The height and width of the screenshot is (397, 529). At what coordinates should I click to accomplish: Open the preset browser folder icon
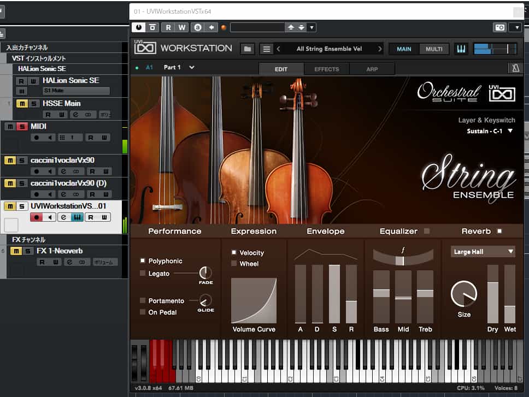tap(248, 49)
